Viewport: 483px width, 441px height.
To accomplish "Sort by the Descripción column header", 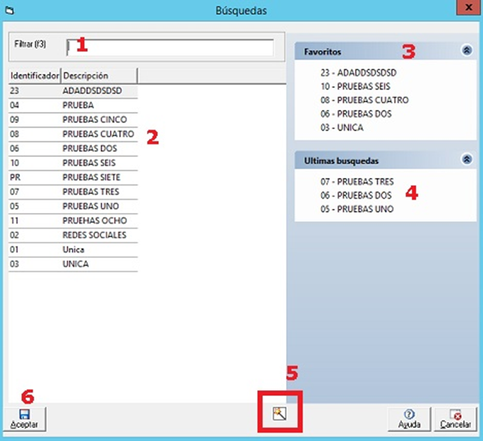I will coord(99,76).
